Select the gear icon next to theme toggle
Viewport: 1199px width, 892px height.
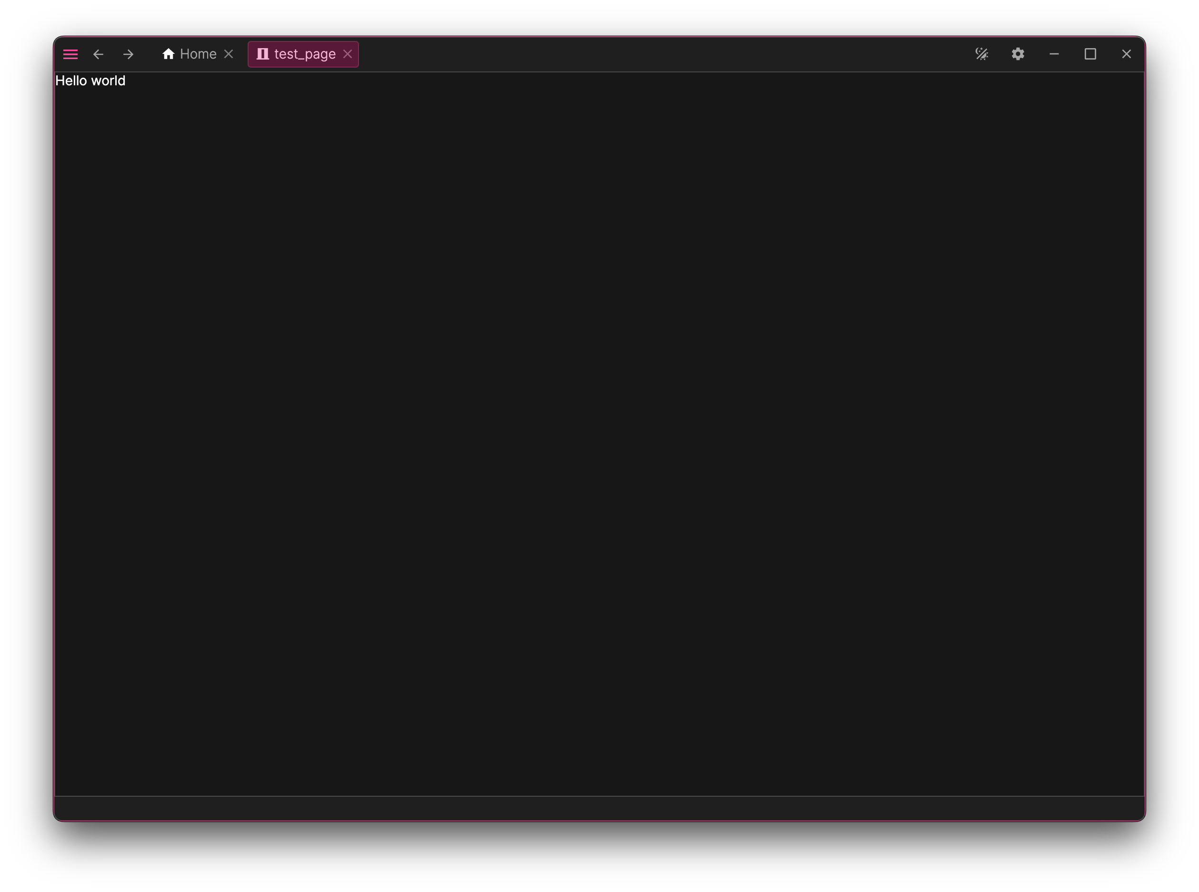pos(1018,54)
